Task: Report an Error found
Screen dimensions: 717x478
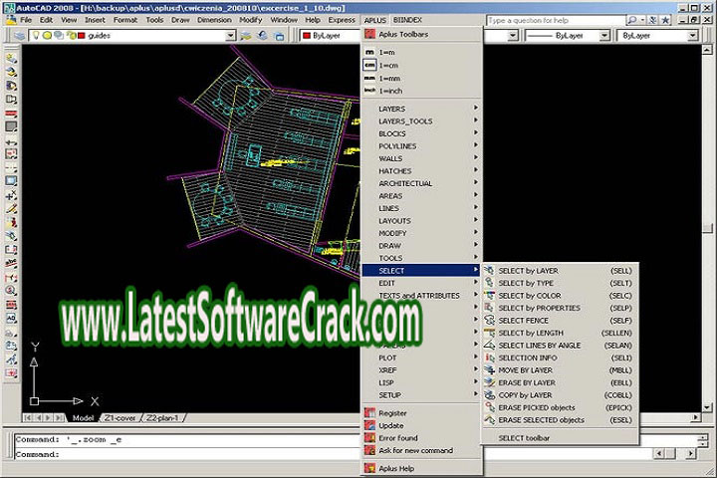Action: 421,438
